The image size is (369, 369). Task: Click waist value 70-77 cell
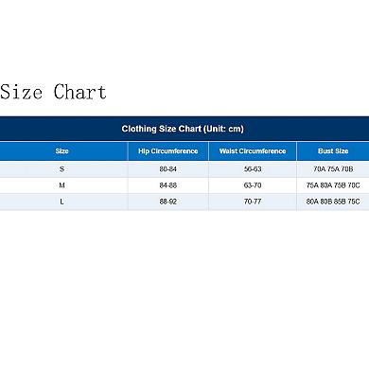coord(253,202)
